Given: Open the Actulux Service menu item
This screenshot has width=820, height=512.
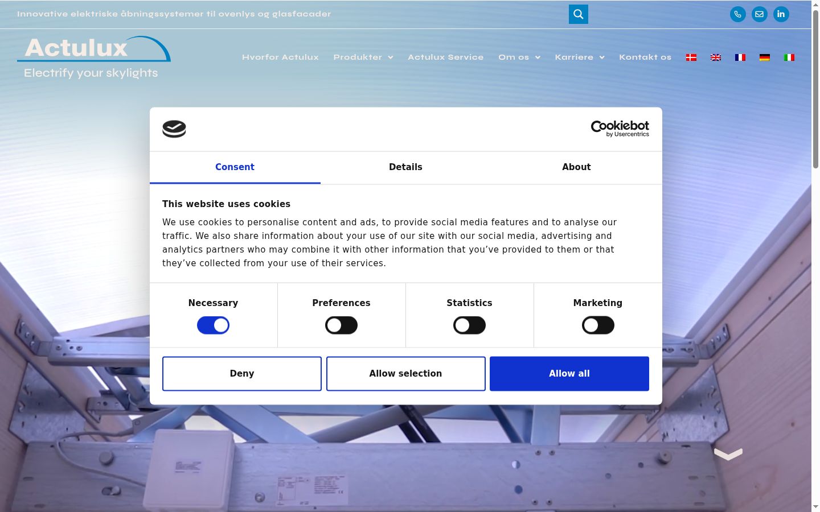Looking at the screenshot, I should click(x=445, y=57).
